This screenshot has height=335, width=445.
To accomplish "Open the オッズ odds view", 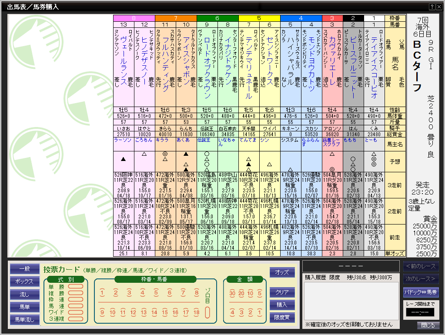I will [282, 272].
